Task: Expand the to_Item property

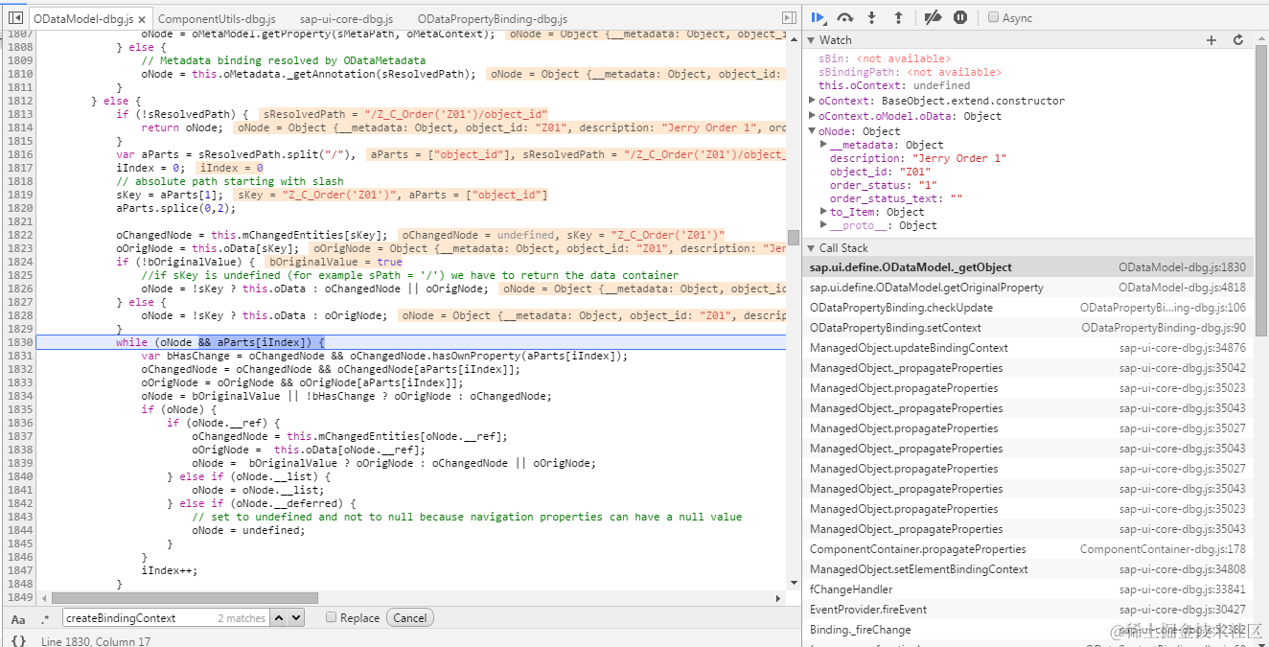Action: (x=824, y=212)
